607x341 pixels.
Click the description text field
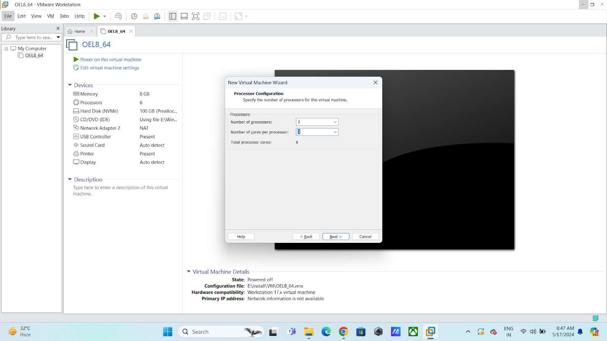[121, 191]
